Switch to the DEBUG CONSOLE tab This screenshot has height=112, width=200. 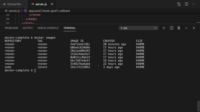[x=48, y=28]
